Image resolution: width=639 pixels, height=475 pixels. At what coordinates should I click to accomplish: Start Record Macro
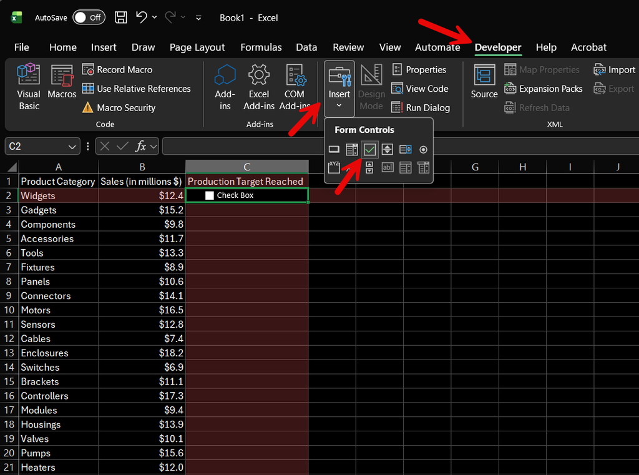(x=117, y=70)
